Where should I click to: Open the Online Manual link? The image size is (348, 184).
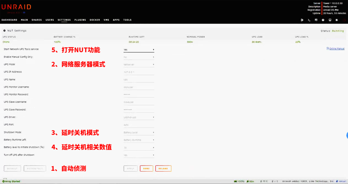point(335,49)
